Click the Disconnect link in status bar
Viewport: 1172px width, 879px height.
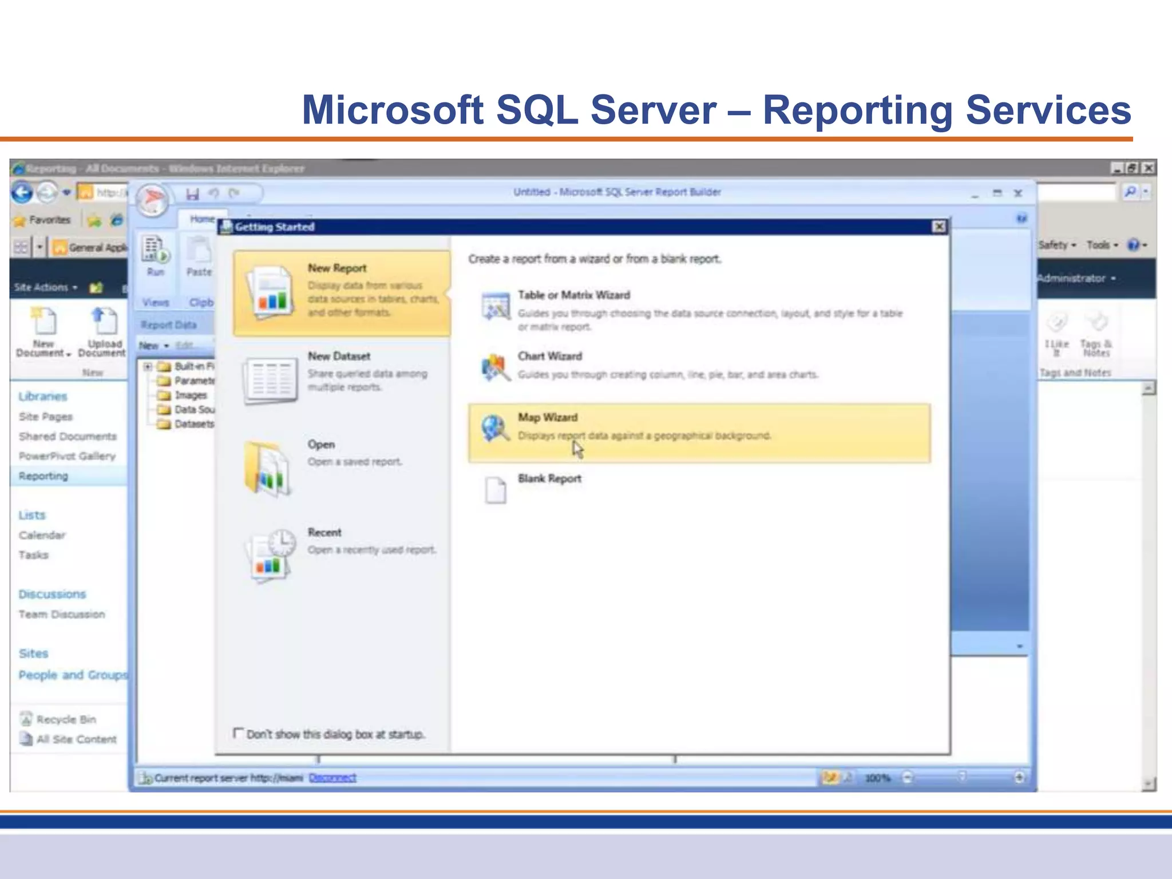click(x=332, y=777)
